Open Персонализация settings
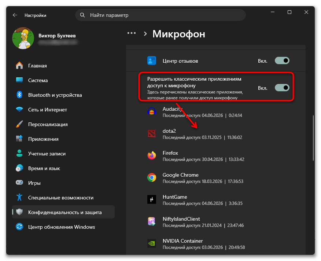The width and height of the screenshot is (321, 261). [63, 124]
